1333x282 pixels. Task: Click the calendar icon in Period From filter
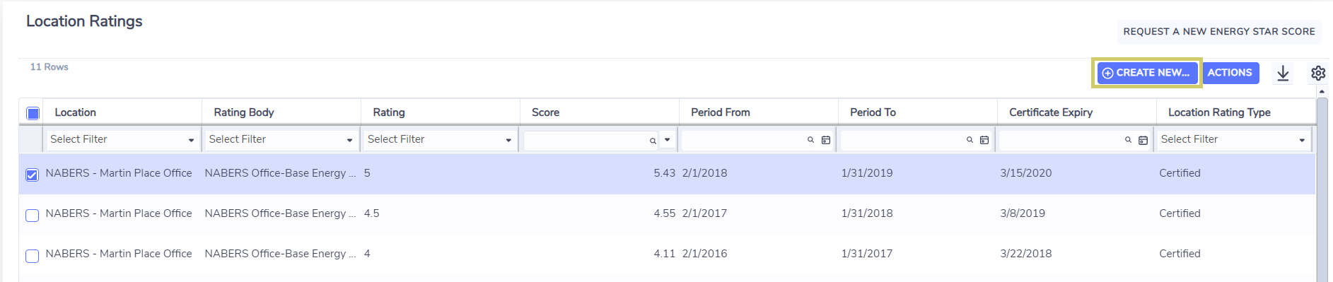tap(826, 140)
